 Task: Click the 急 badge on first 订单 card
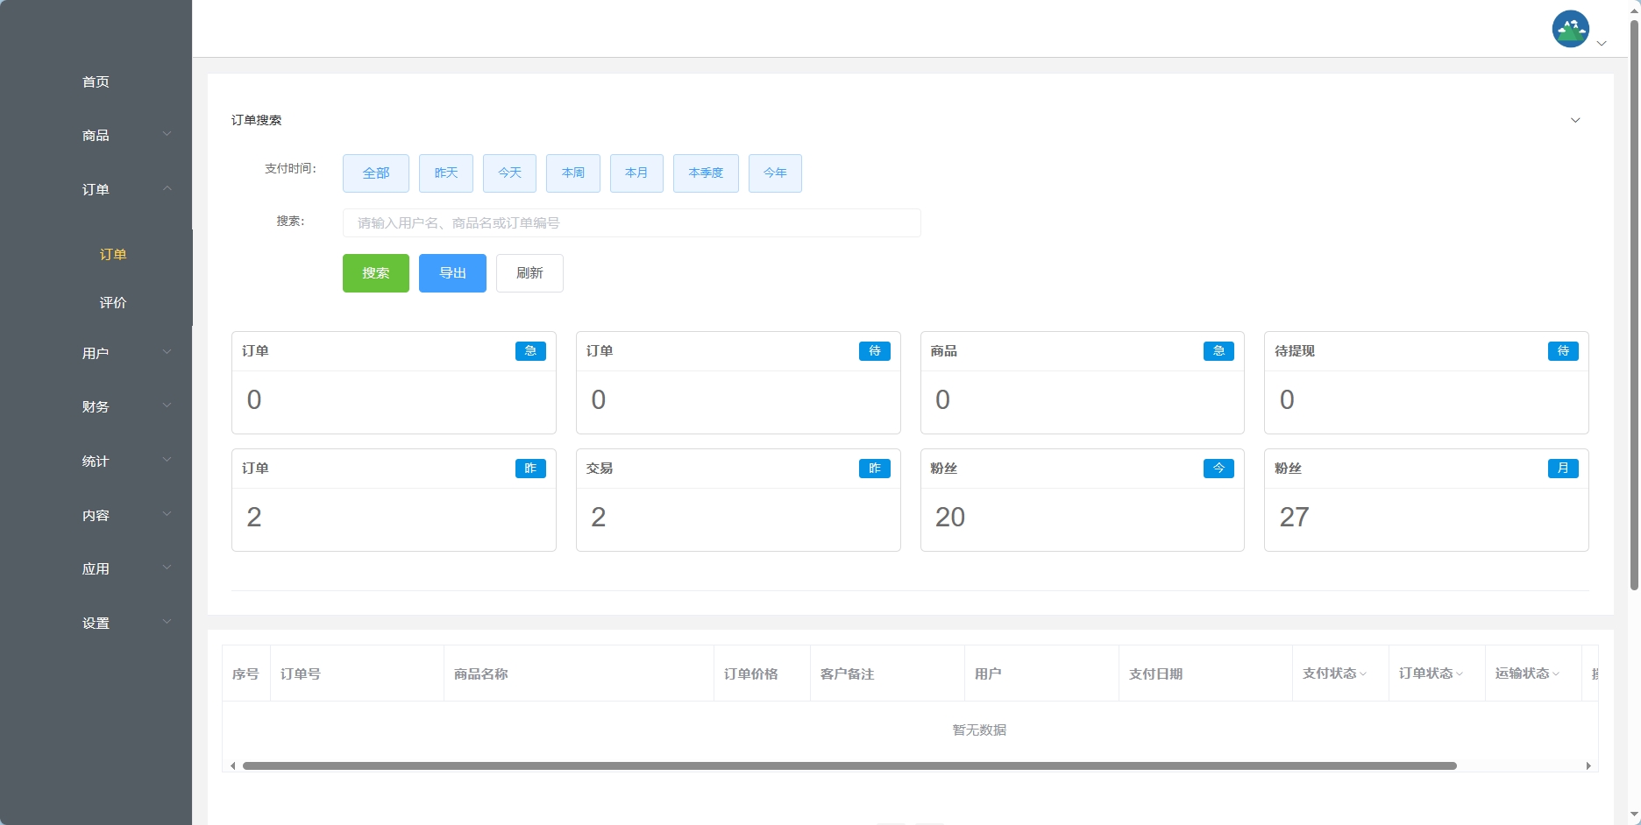click(530, 351)
